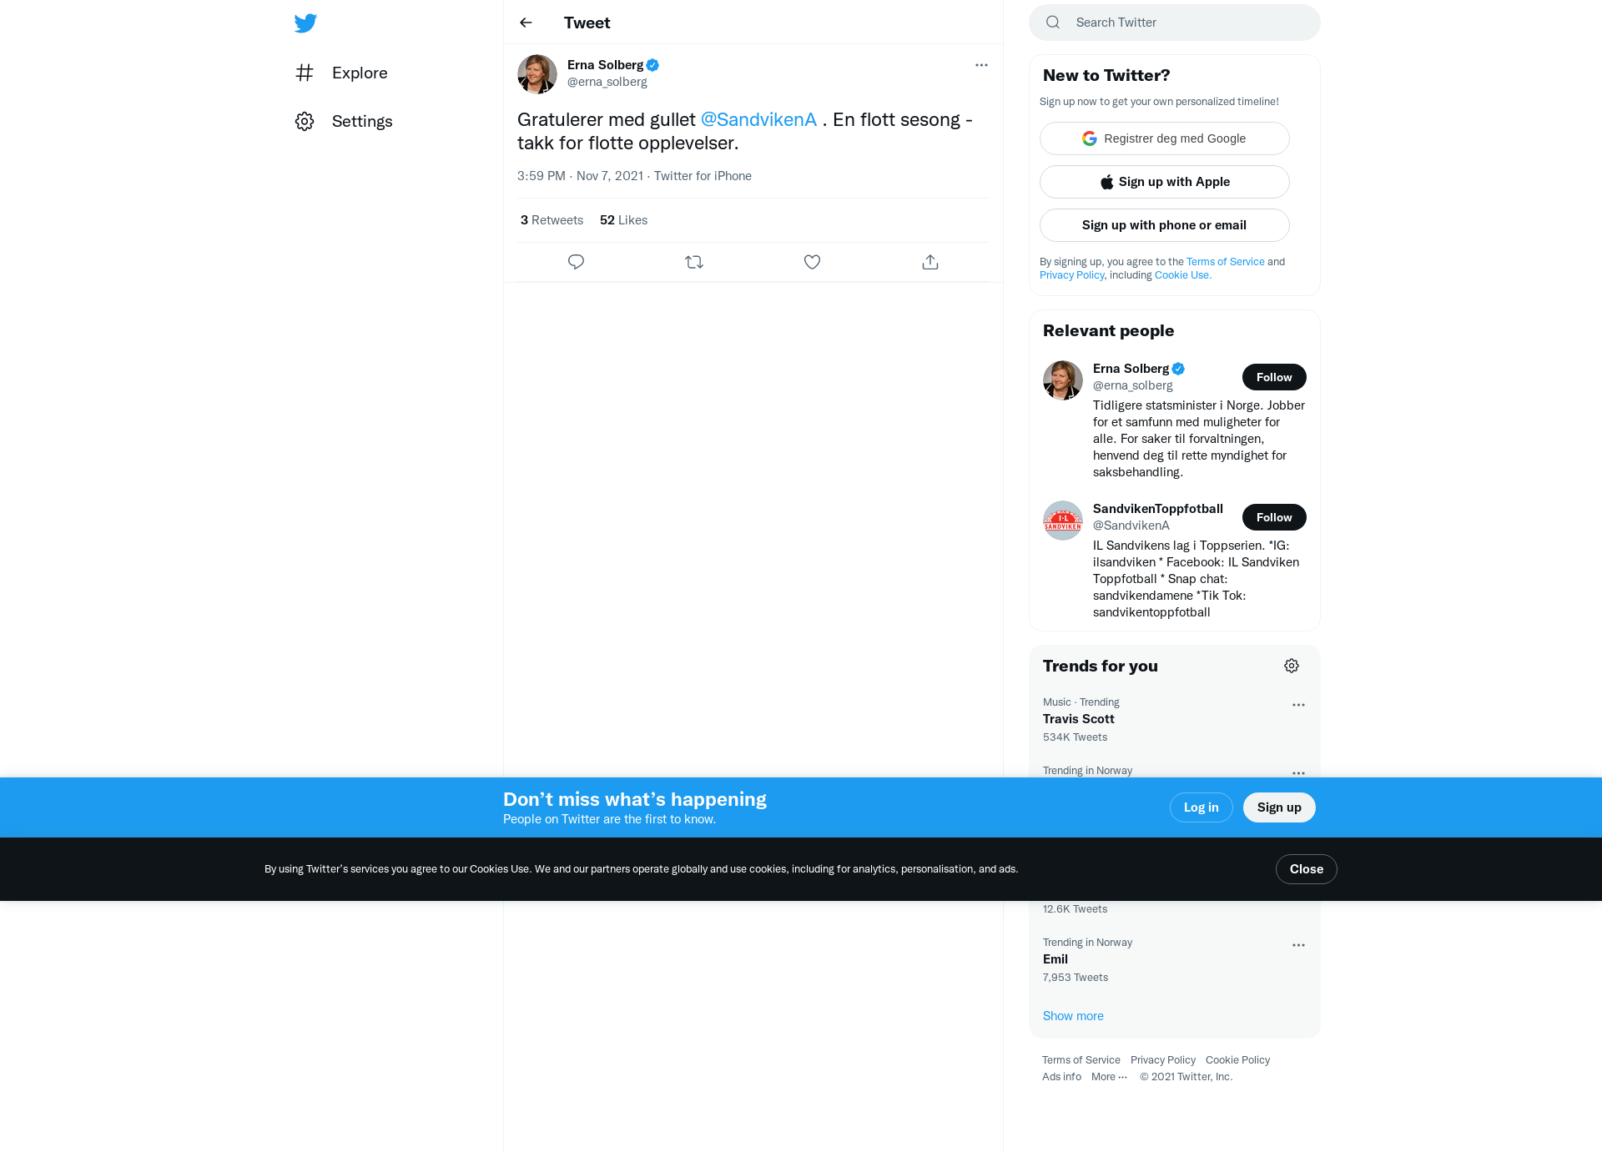The width and height of the screenshot is (1602, 1152).
Task: Click the reply speech bubble icon
Action: pos(576,262)
